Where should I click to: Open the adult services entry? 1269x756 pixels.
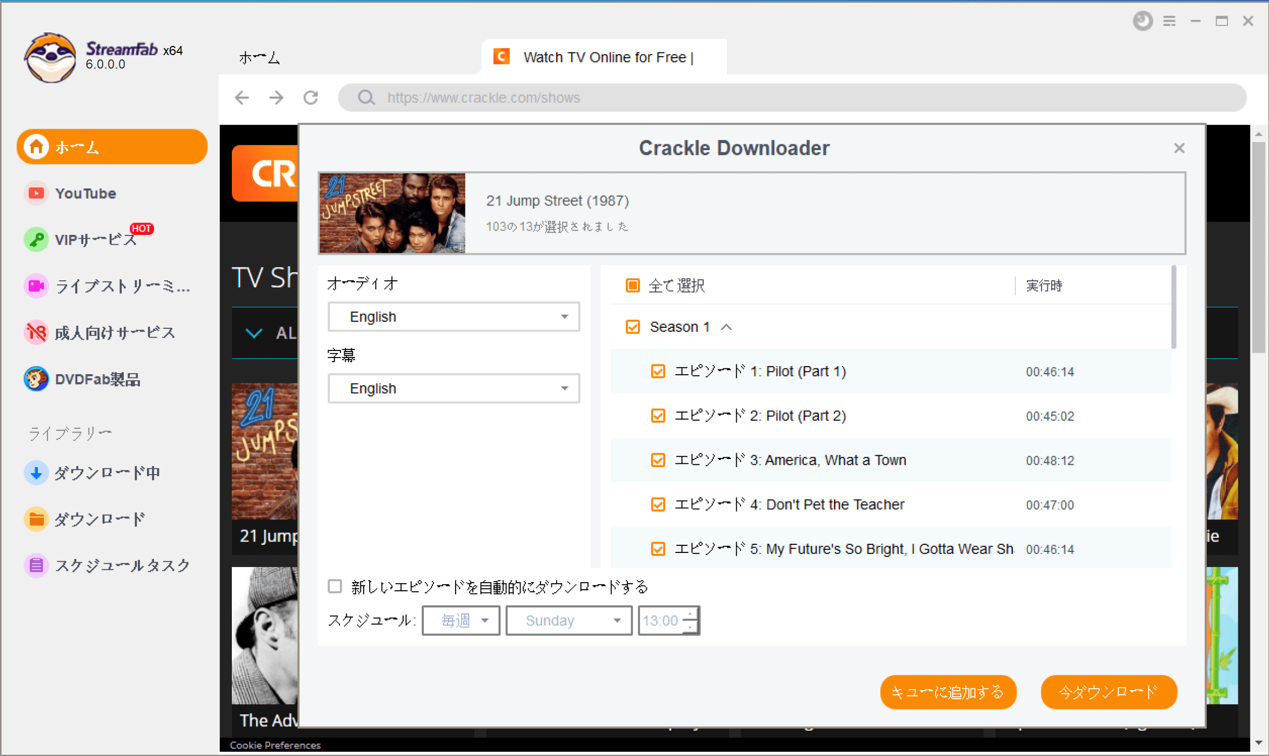(100, 333)
